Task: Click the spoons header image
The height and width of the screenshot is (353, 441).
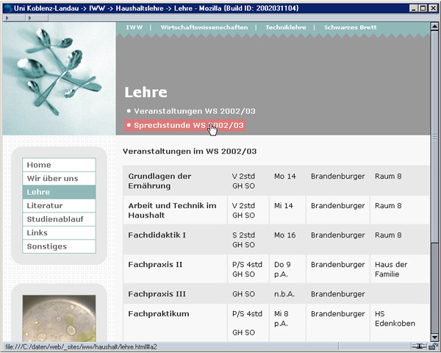Action: tap(59, 77)
